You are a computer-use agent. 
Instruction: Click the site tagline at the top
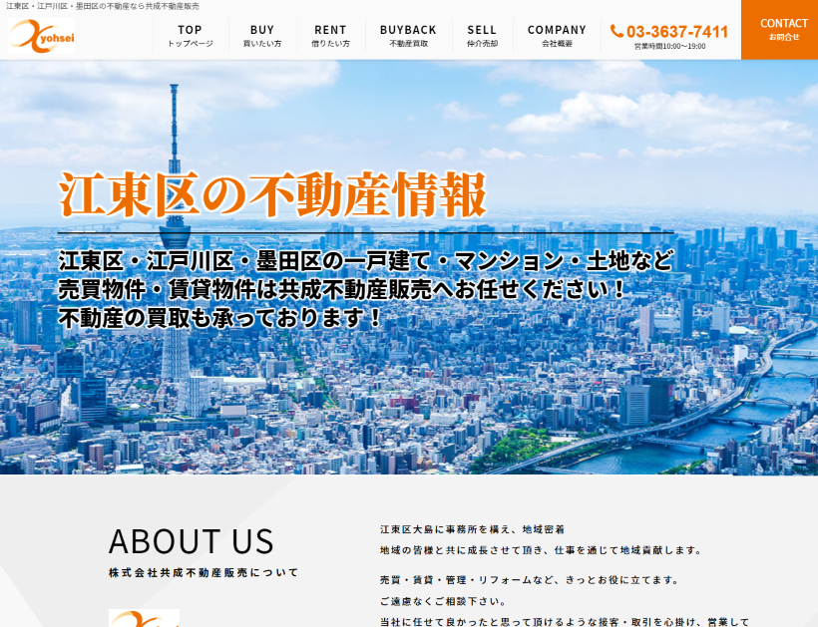100,6
